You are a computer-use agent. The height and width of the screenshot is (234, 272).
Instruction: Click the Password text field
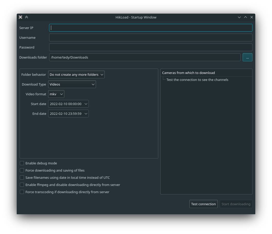[x=151, y=47]
